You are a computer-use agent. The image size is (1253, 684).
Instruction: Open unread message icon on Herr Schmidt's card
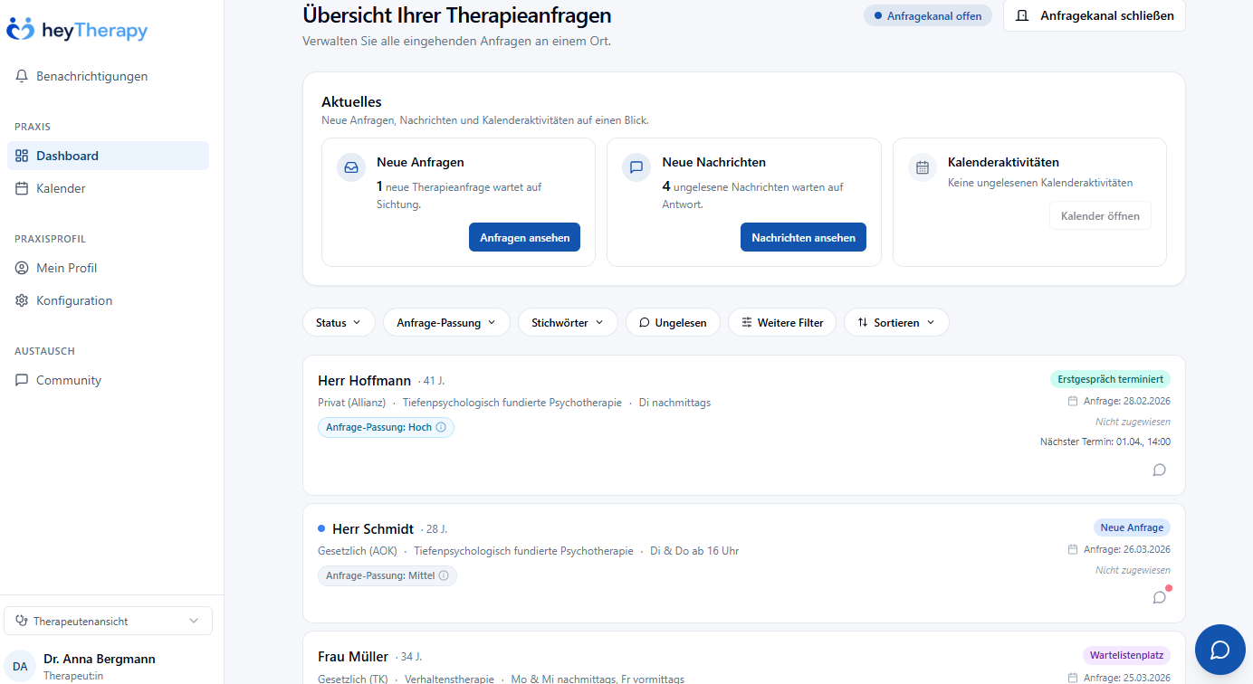[x=1160, y=597]
